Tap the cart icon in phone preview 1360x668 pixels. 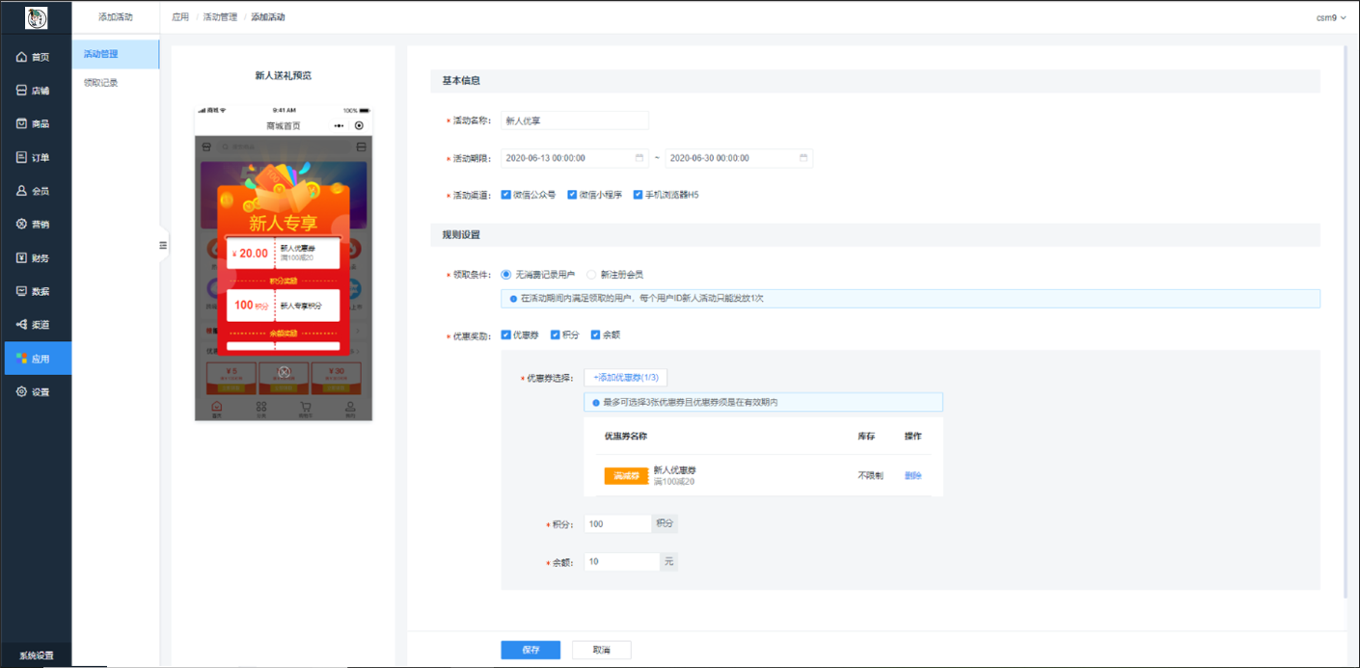(306, 409)
